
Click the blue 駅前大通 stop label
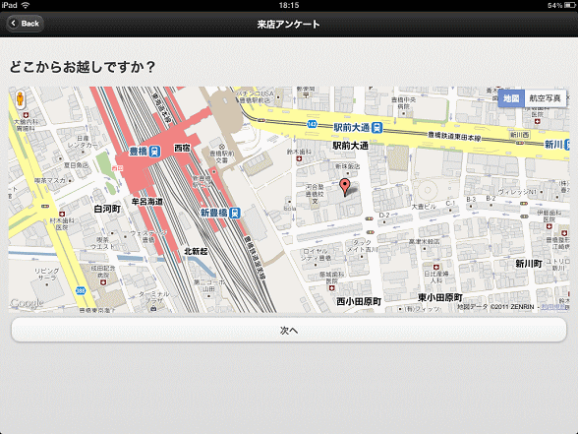[351, 128]
